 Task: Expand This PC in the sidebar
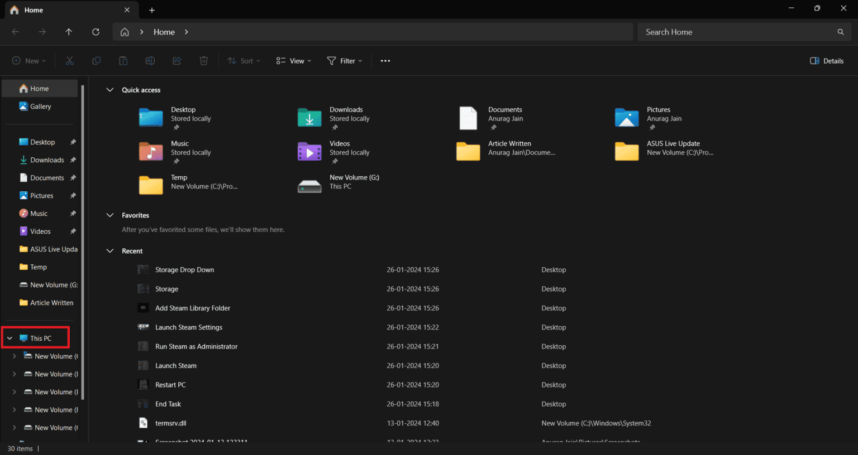coord(9,337)
